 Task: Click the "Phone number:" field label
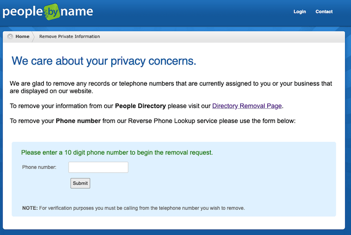[x=39, y=167]
